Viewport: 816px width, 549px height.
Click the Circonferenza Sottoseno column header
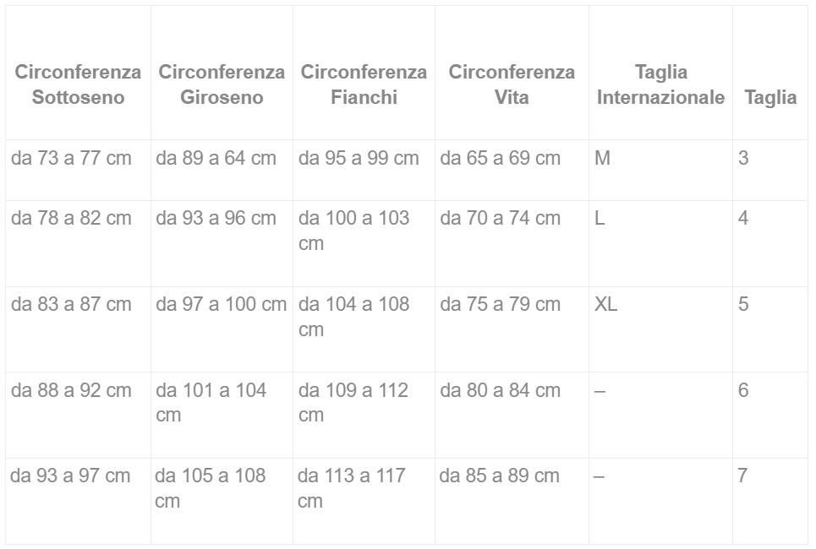78,84
